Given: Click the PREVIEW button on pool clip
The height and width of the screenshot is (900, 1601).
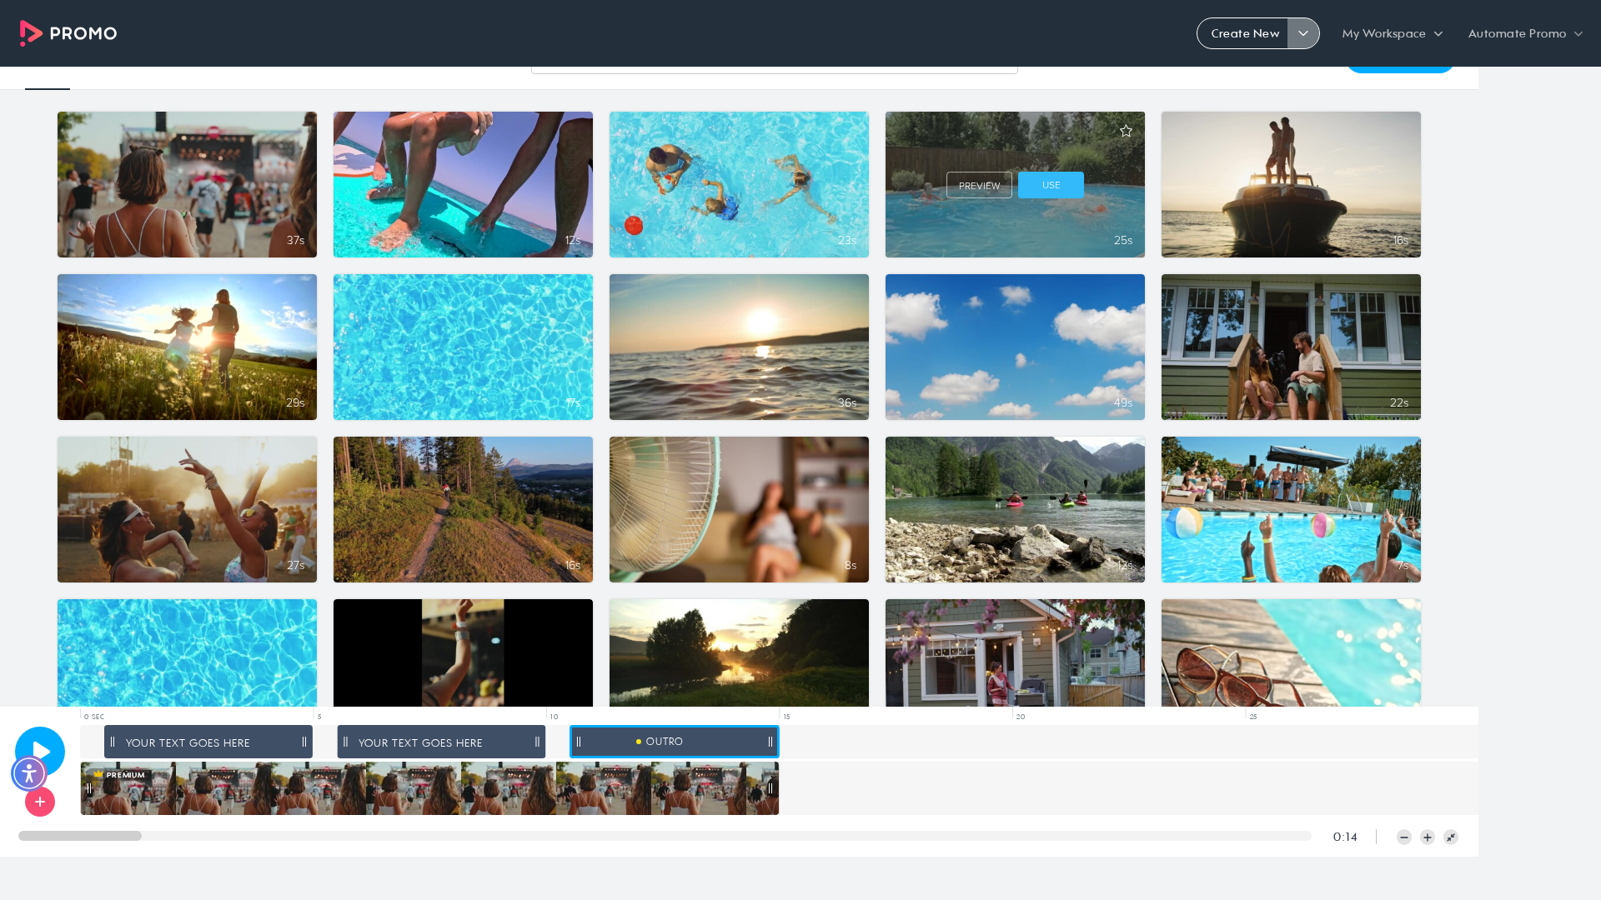Looking at the screenshot, I should tap(979, 185).
